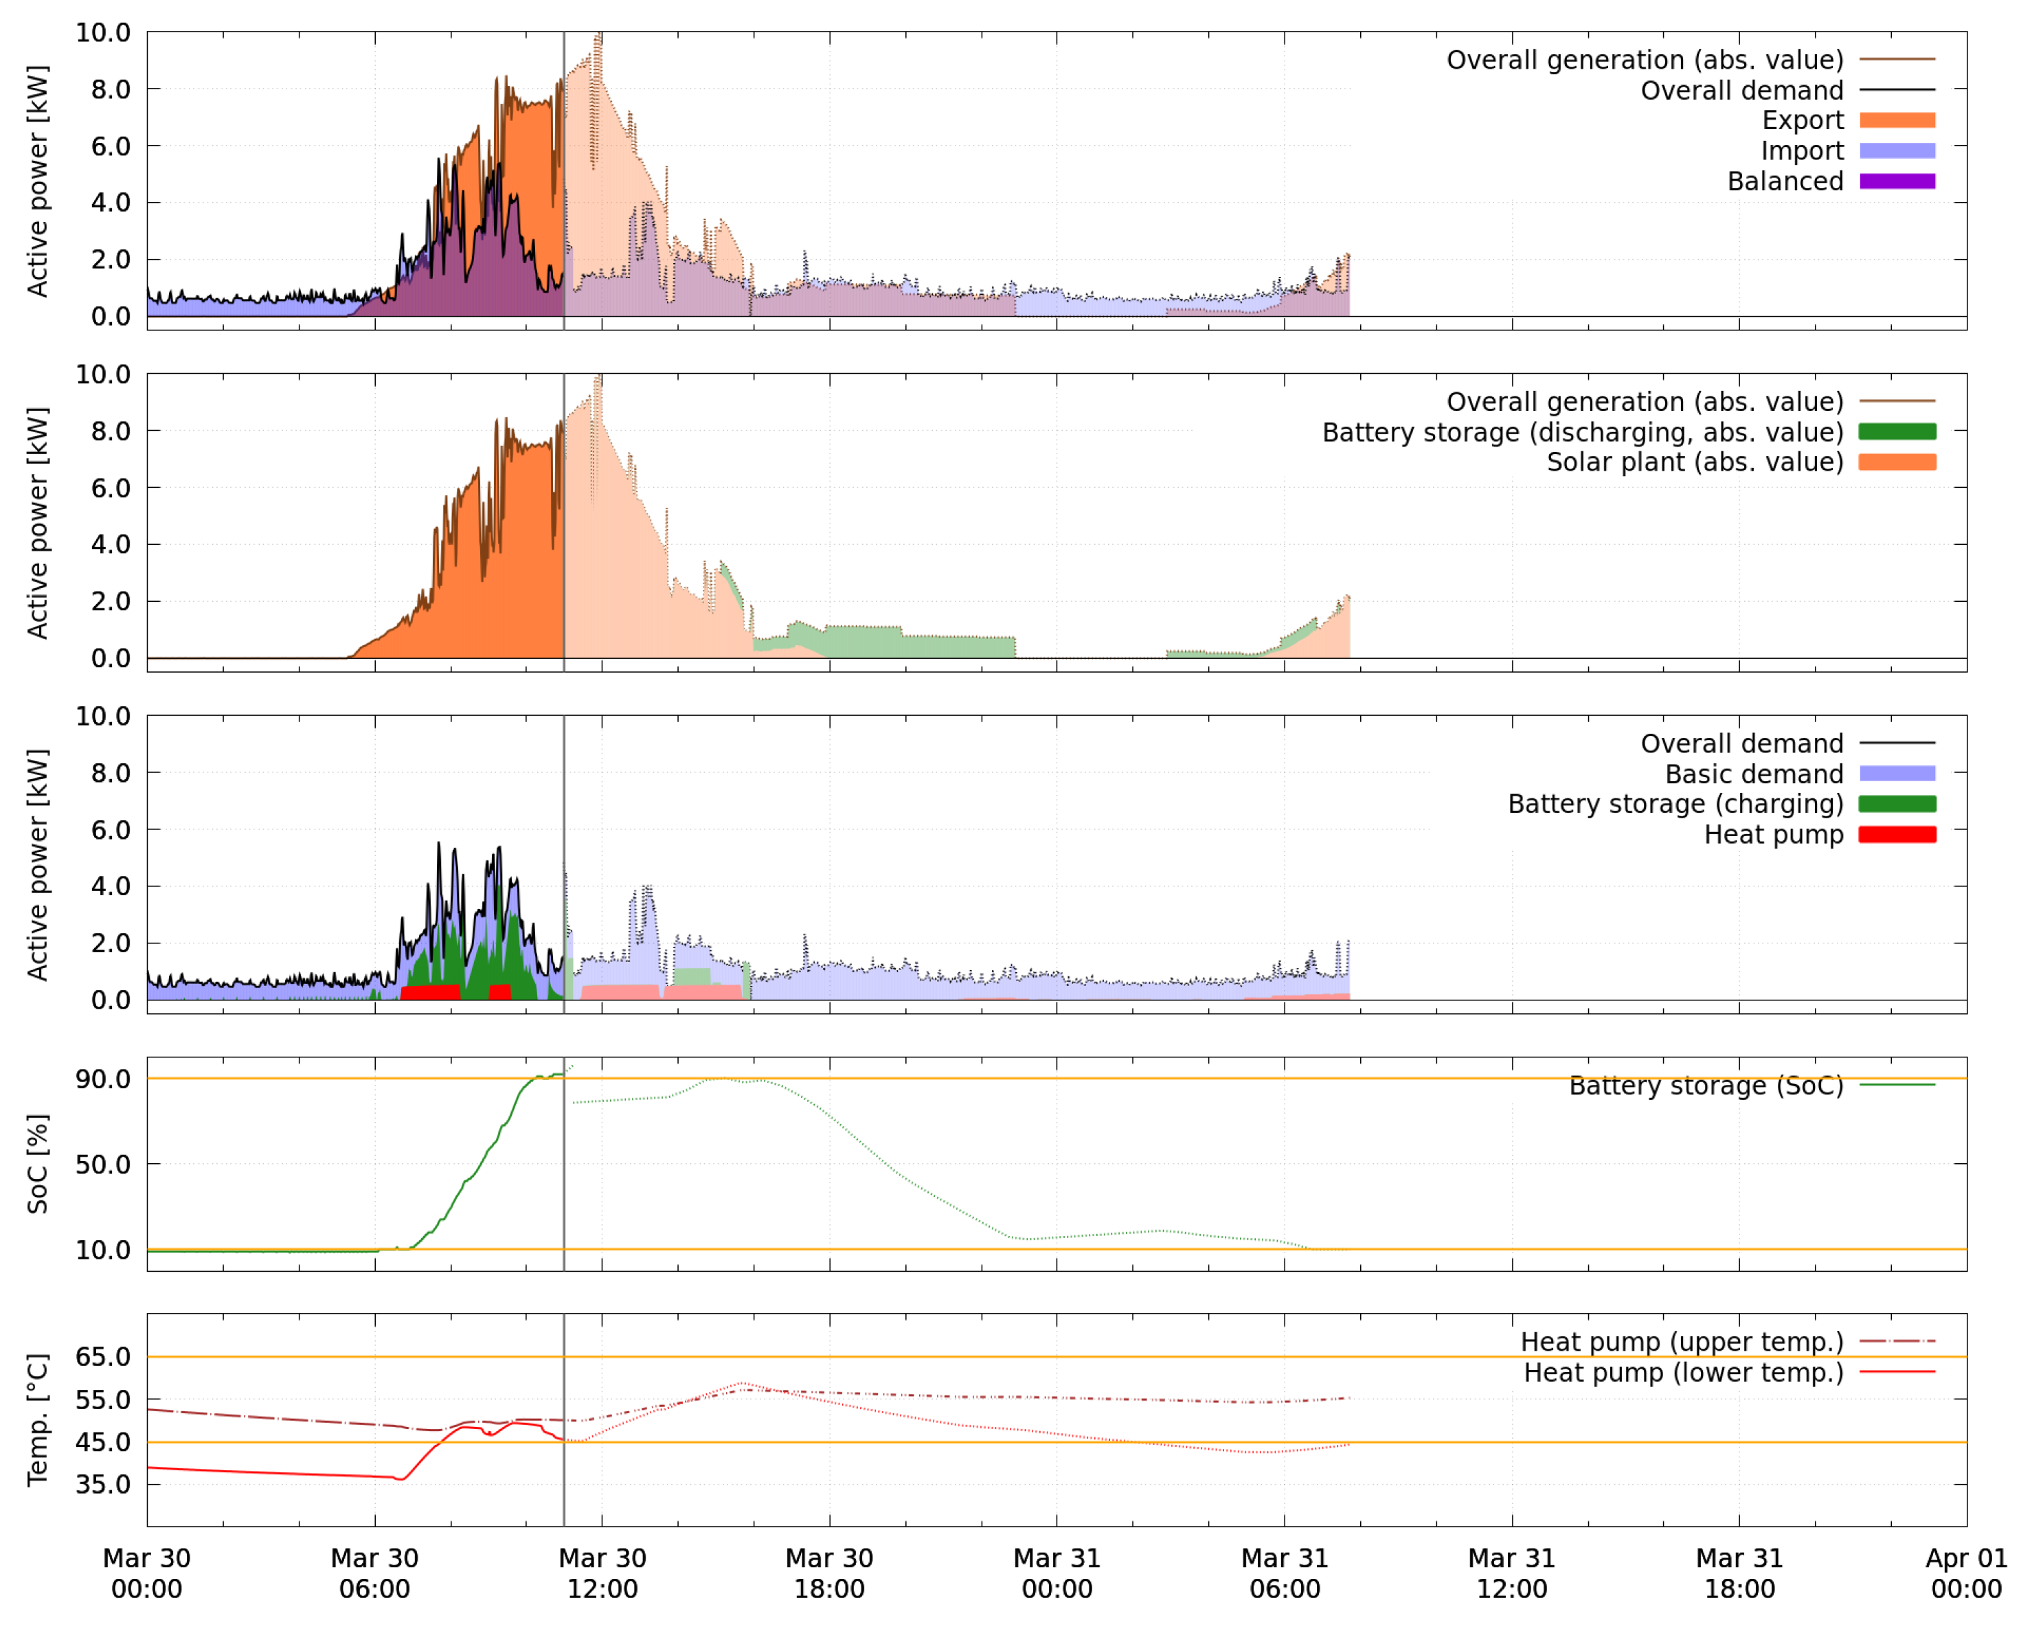
Task: Click the Basic demand legend swatch
Action: click(x=1896, y=773)
